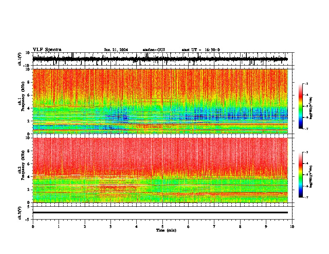Click the ch.1 color scale bar

300,106
